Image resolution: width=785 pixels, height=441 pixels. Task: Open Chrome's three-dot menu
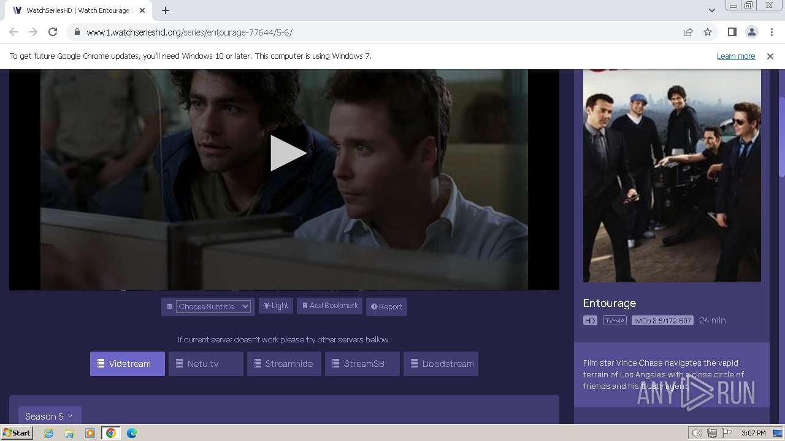coord(772,32)
